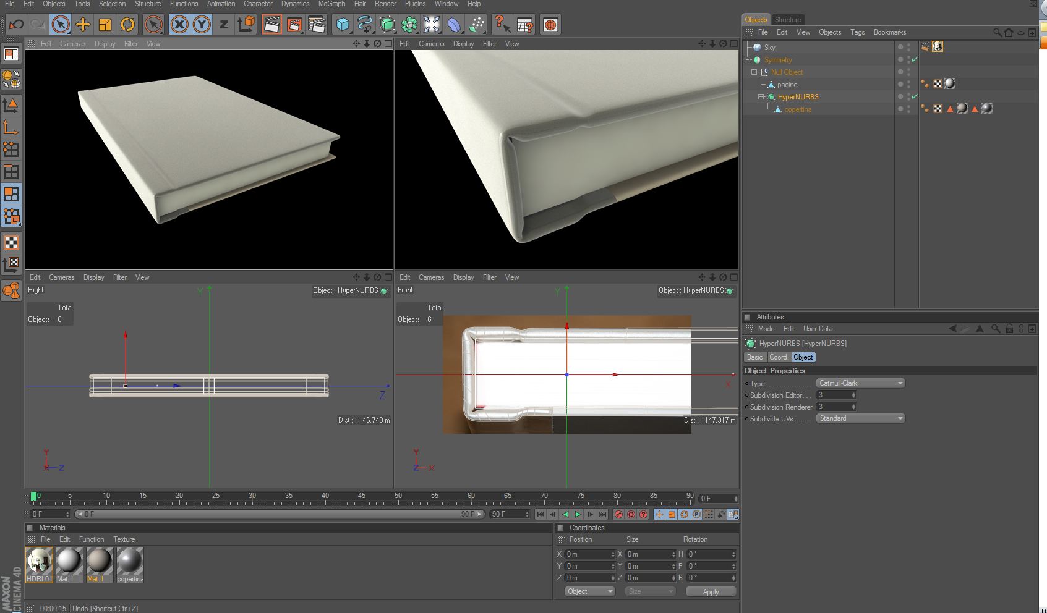Click the Render Active View clapperboard icon
Image resolution: width=1047 pixels, height=613 pixels.
pos(271,25)
